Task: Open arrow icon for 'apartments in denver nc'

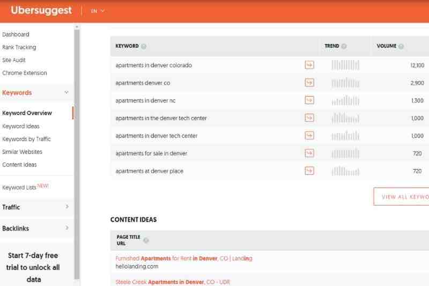Action: (x=309, y=100)
